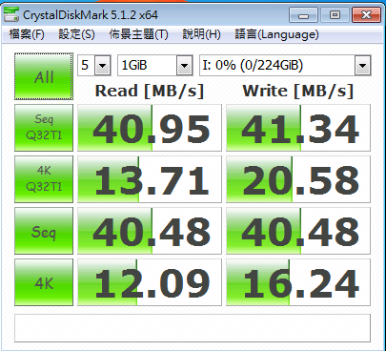Click the Seq Q32T1 write result 41.34

tap(298, 128)
